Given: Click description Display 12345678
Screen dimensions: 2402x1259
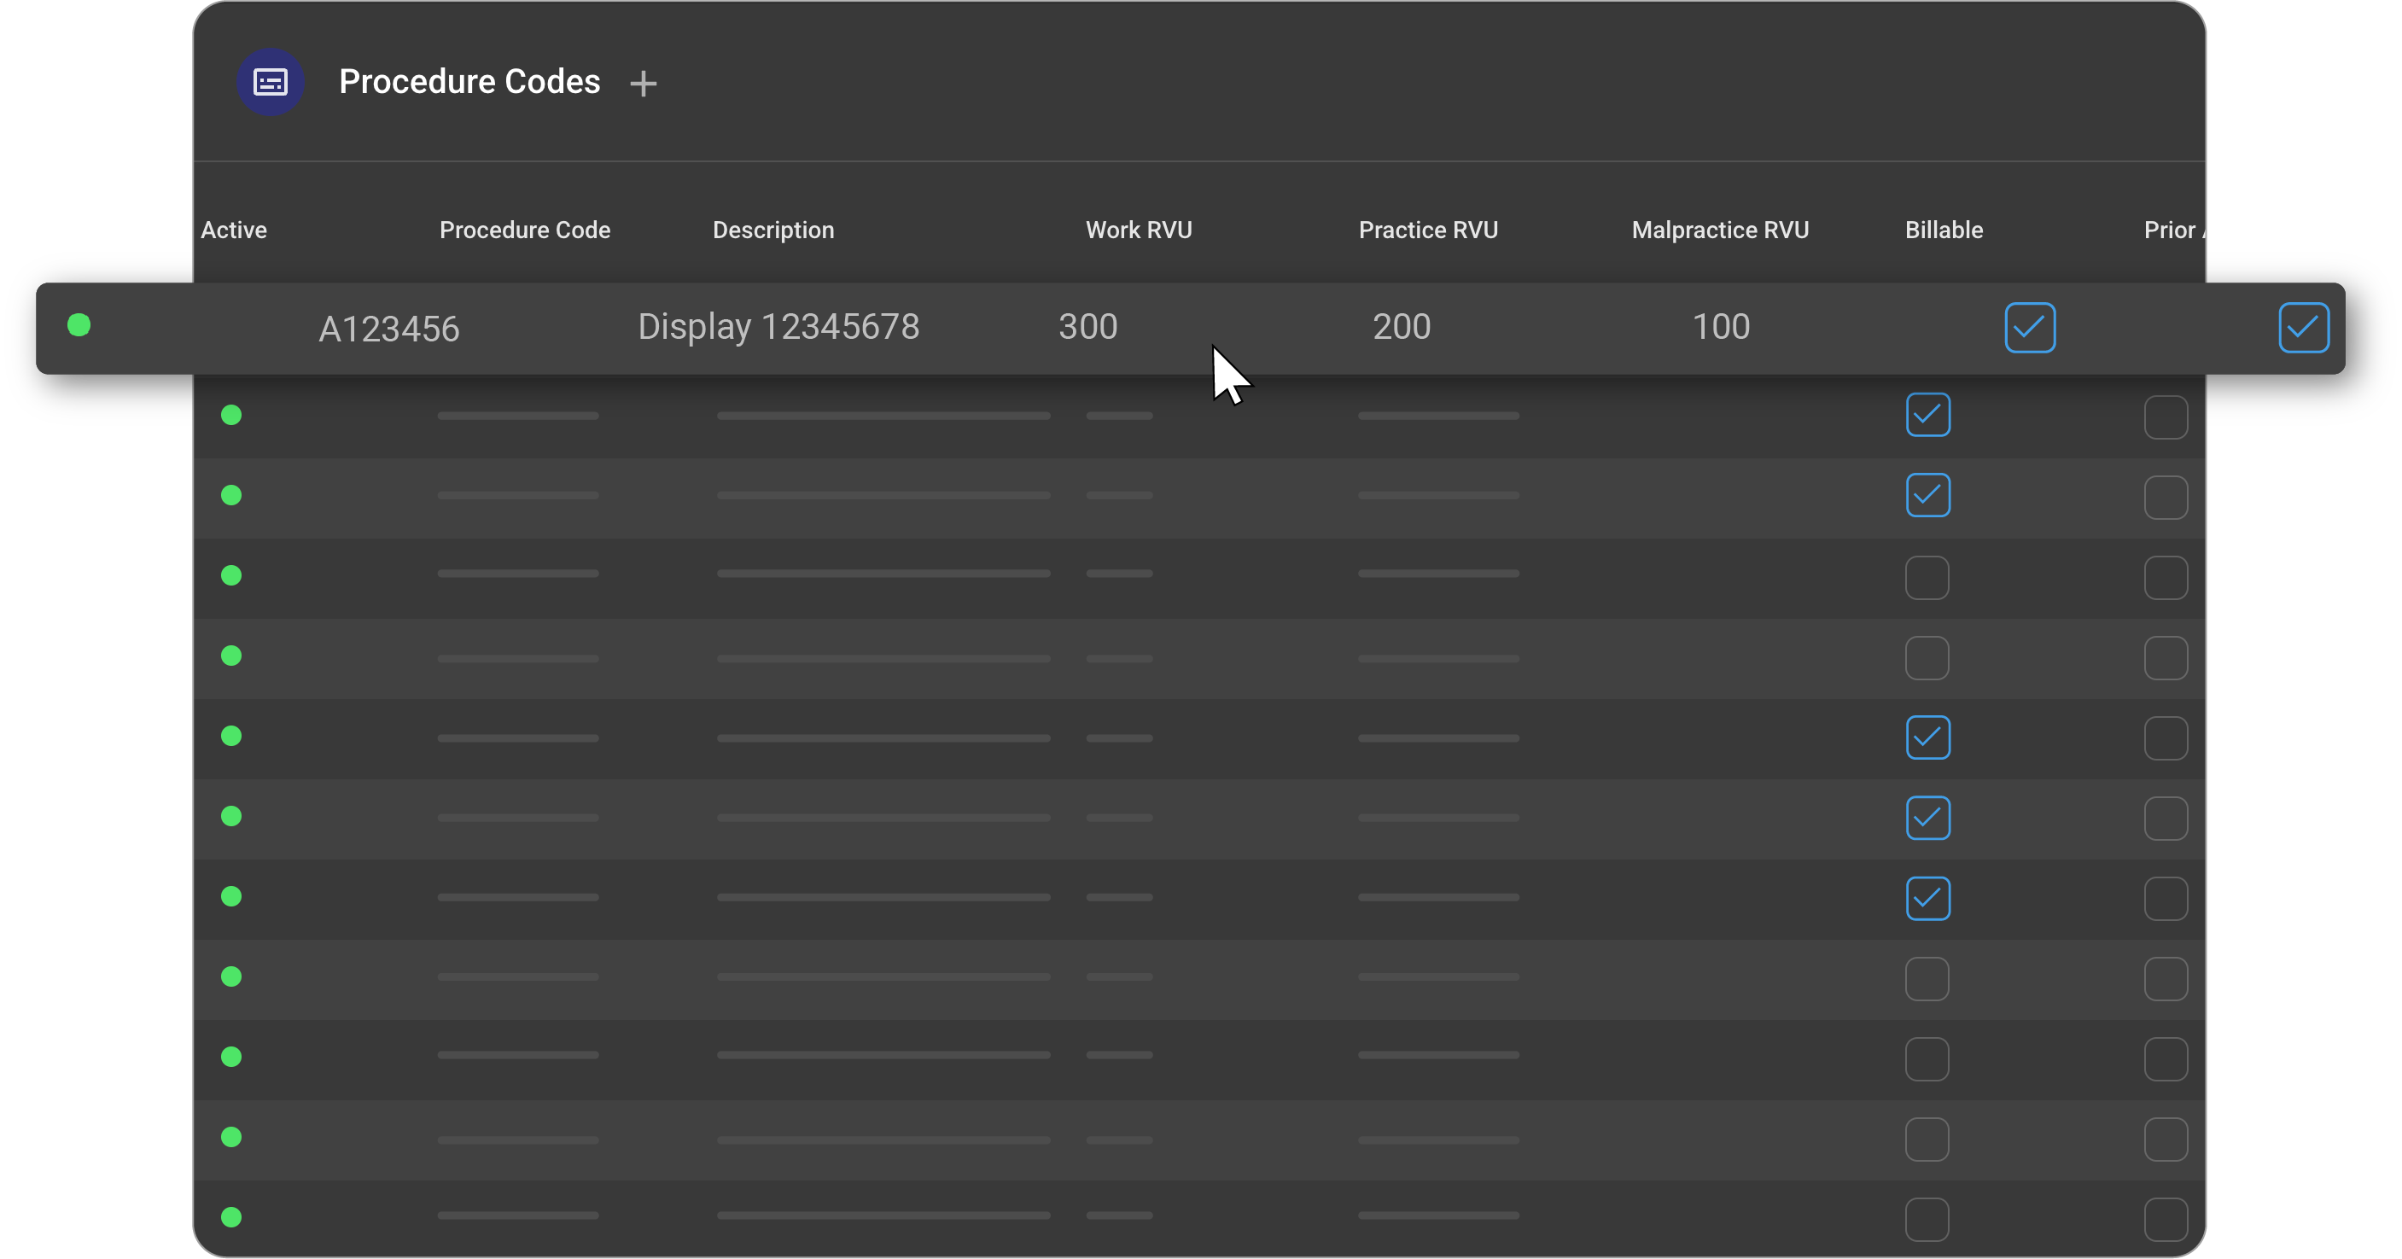Looking at the screenshot, I should pyautogui.click(x=778, y=328).
